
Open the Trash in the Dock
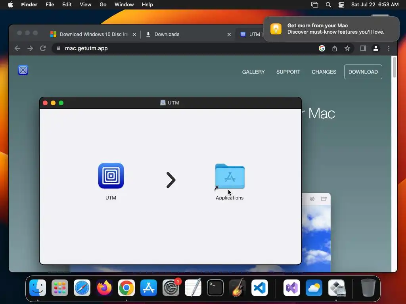click(368, 288)
